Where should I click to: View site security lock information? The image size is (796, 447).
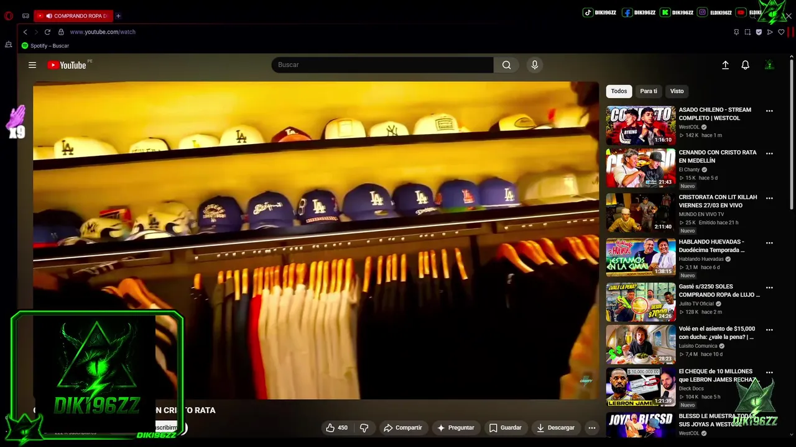(x=61, y=32)
